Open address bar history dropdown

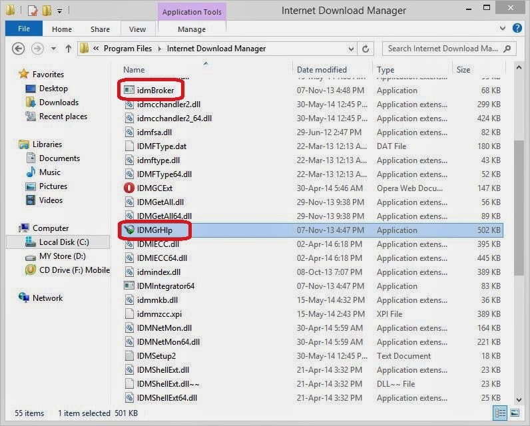(x=351, y=49)
